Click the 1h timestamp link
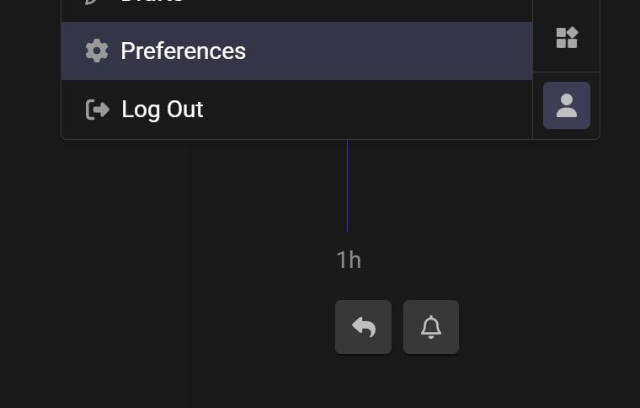Screen dimensions: 640x408 349,260
